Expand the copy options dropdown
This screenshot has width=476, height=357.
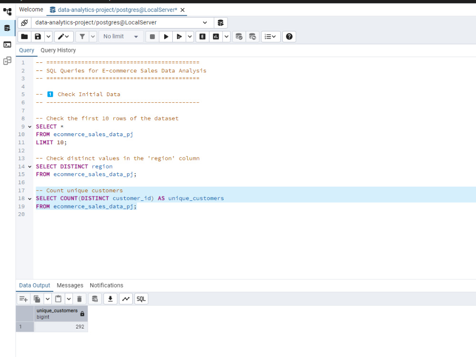click(48, 299)
